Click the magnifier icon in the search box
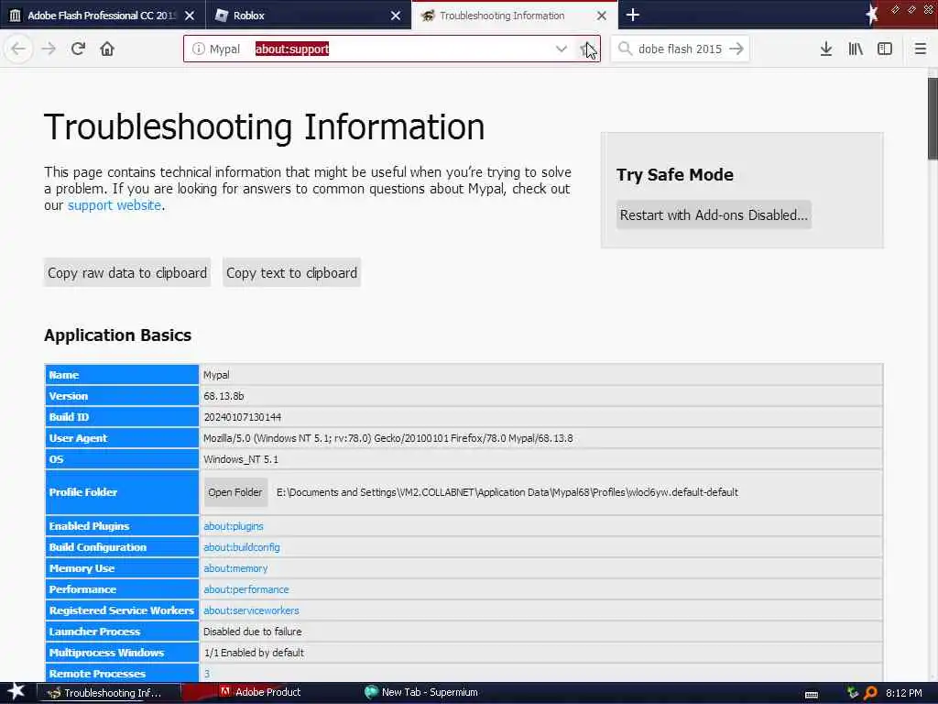938x704 pixels. tap(625, 49)
